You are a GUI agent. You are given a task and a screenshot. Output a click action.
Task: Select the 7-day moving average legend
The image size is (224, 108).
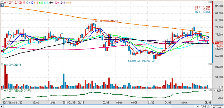[x=27, y=3]
